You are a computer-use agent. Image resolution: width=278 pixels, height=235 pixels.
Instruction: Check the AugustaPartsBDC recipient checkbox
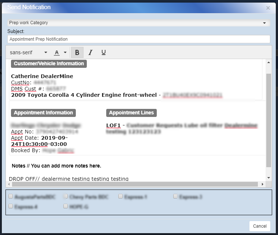(x=11, y=197)
